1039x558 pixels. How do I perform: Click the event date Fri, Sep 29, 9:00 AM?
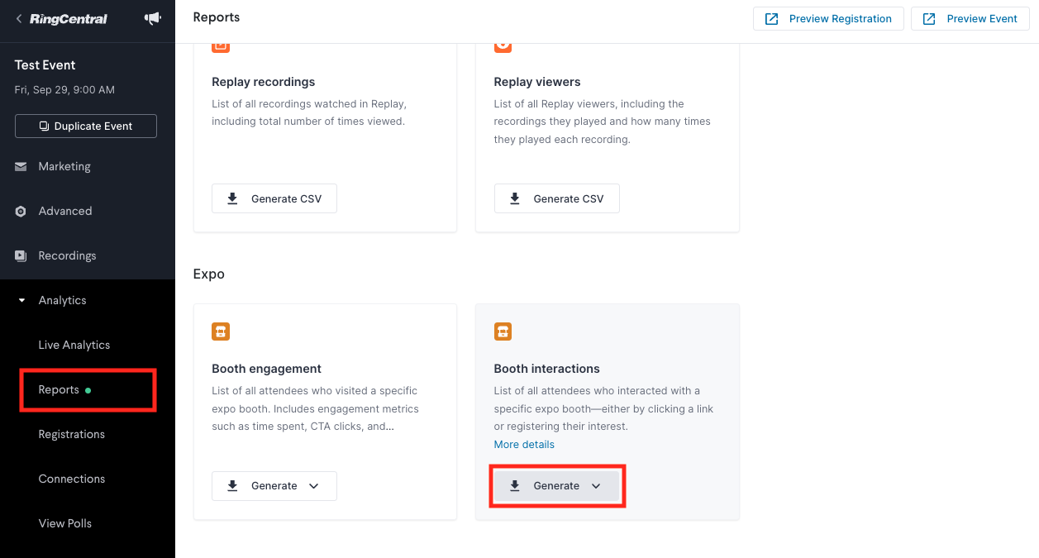click(x=64, y=89)
